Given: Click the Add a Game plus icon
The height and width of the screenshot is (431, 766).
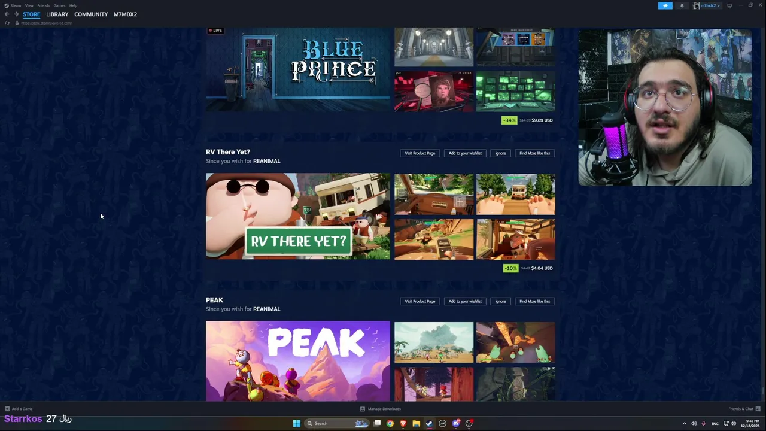Looking at the screenshot, I should pos(7,409).
